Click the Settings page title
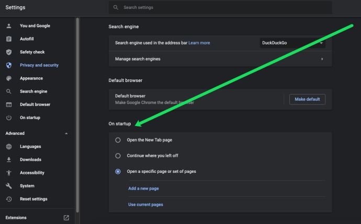Image resolution: width=361 pixels, height=224 pixels. (x=15, y=7)
